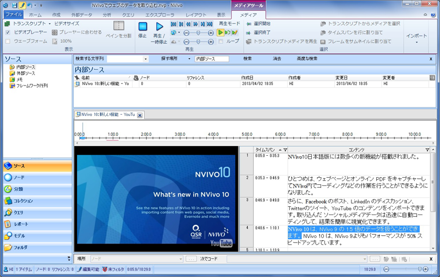Click the Save icon in quick access toolbar

15,5
